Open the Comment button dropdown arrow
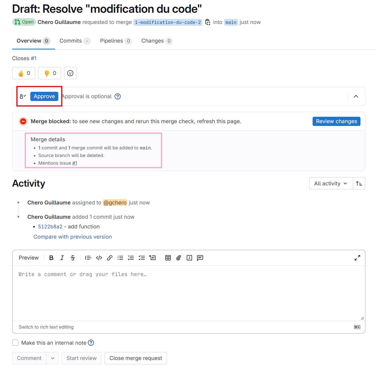The image size is (376, 374). click(x=52, y=358)
